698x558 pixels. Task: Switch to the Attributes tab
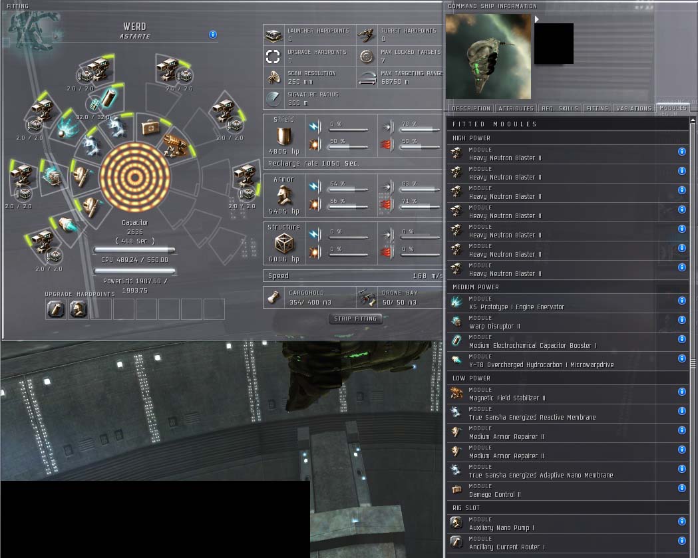[516, 108]
